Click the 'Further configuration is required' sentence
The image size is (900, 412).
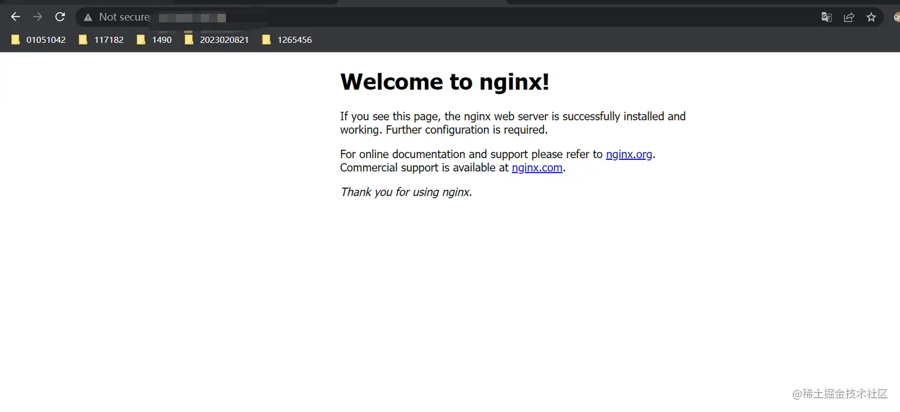click(467, 130)
